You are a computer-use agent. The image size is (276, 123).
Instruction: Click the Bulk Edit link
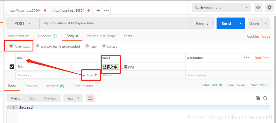click(262, 58)
